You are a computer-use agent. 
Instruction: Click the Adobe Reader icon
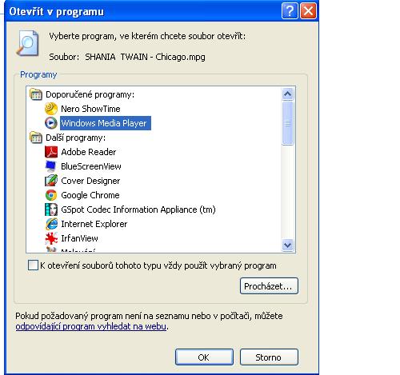tap(51, 152)
